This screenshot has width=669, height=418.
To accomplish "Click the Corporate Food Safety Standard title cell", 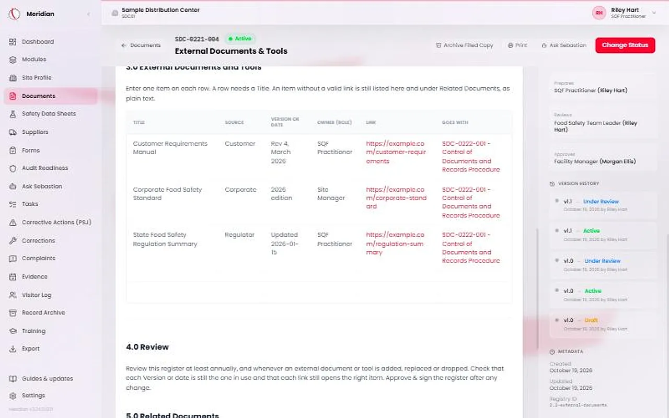I will coord(168,194).
